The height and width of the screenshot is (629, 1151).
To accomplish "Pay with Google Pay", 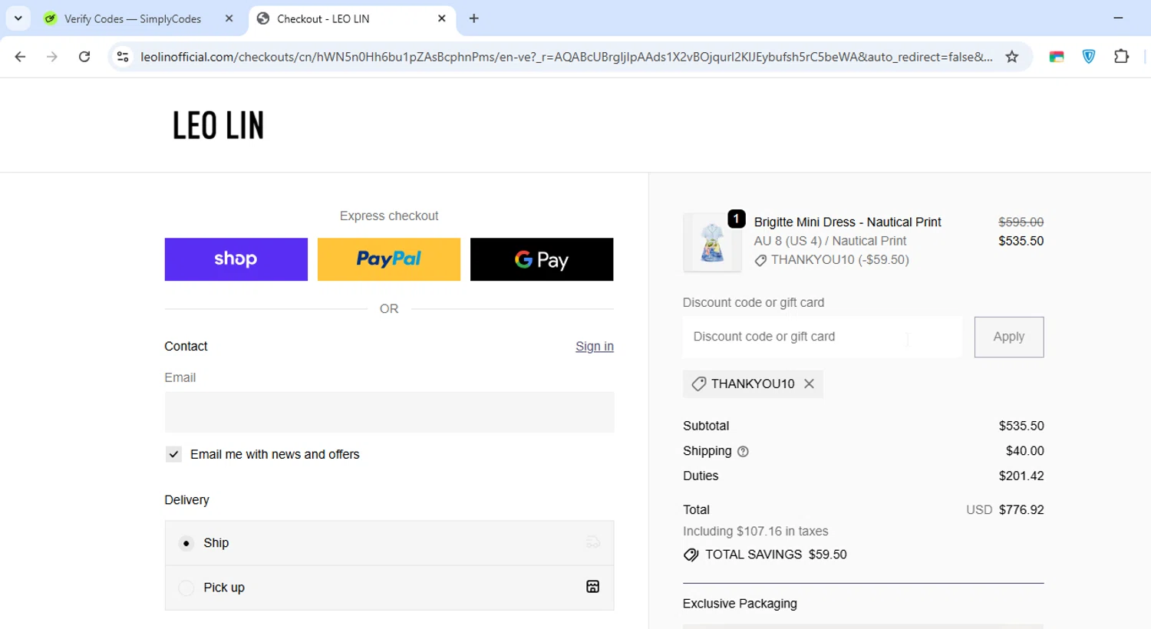I will pos(542,259).
